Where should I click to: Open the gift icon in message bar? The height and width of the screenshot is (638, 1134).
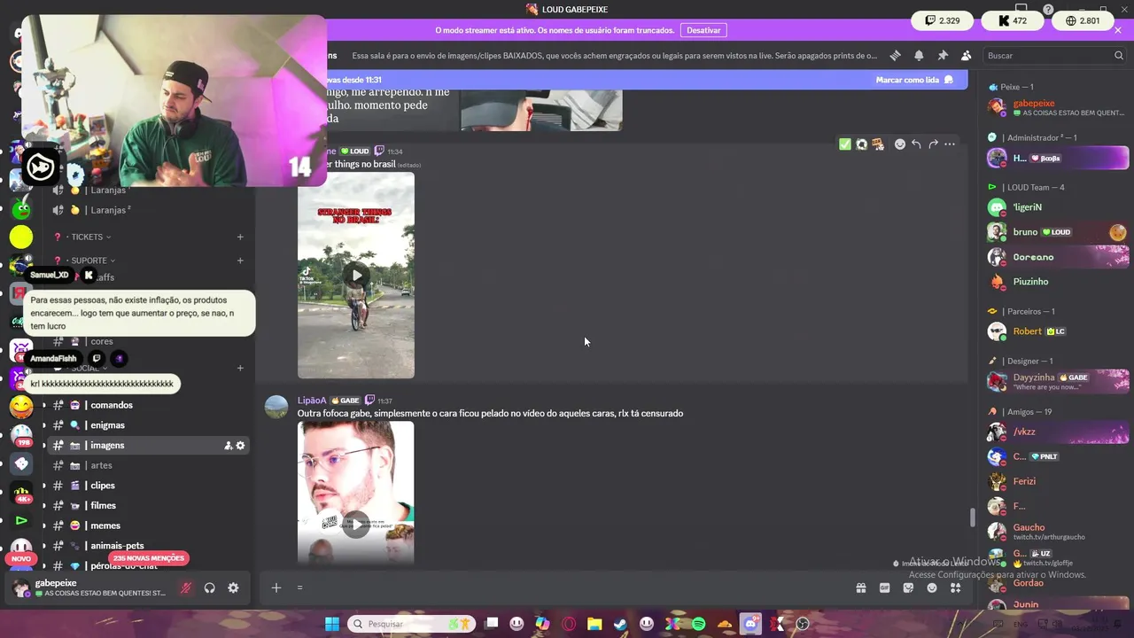coord(860,587)
